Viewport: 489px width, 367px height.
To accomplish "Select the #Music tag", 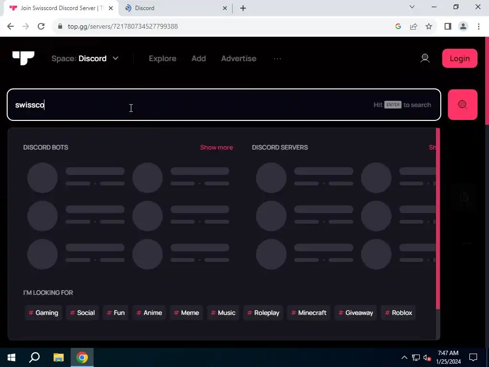I will (223, 313).
